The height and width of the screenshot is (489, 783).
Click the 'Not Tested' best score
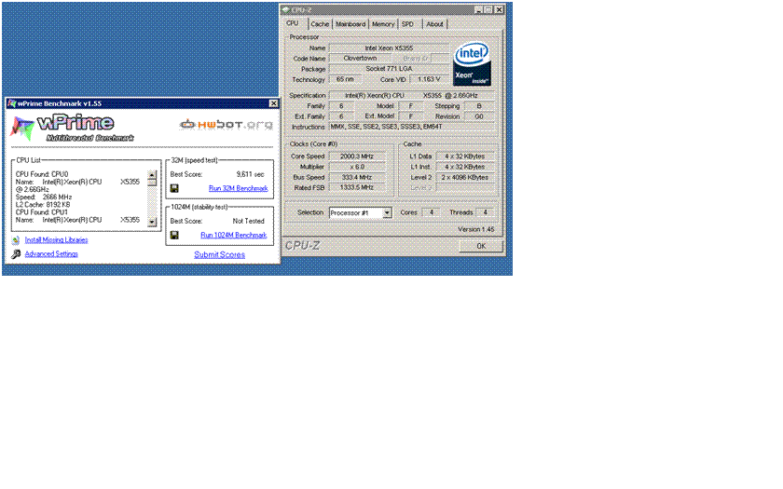(x=248, y=221)
